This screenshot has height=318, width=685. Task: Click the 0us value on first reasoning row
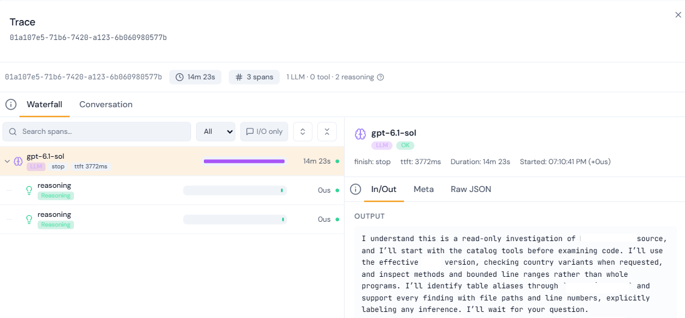coord(324,191)
